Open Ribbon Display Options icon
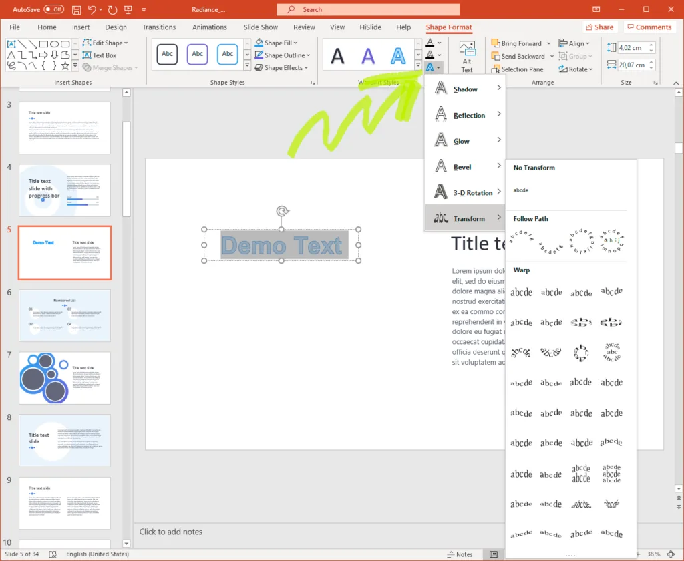The image size is (684, 561). tap(596, 9)
